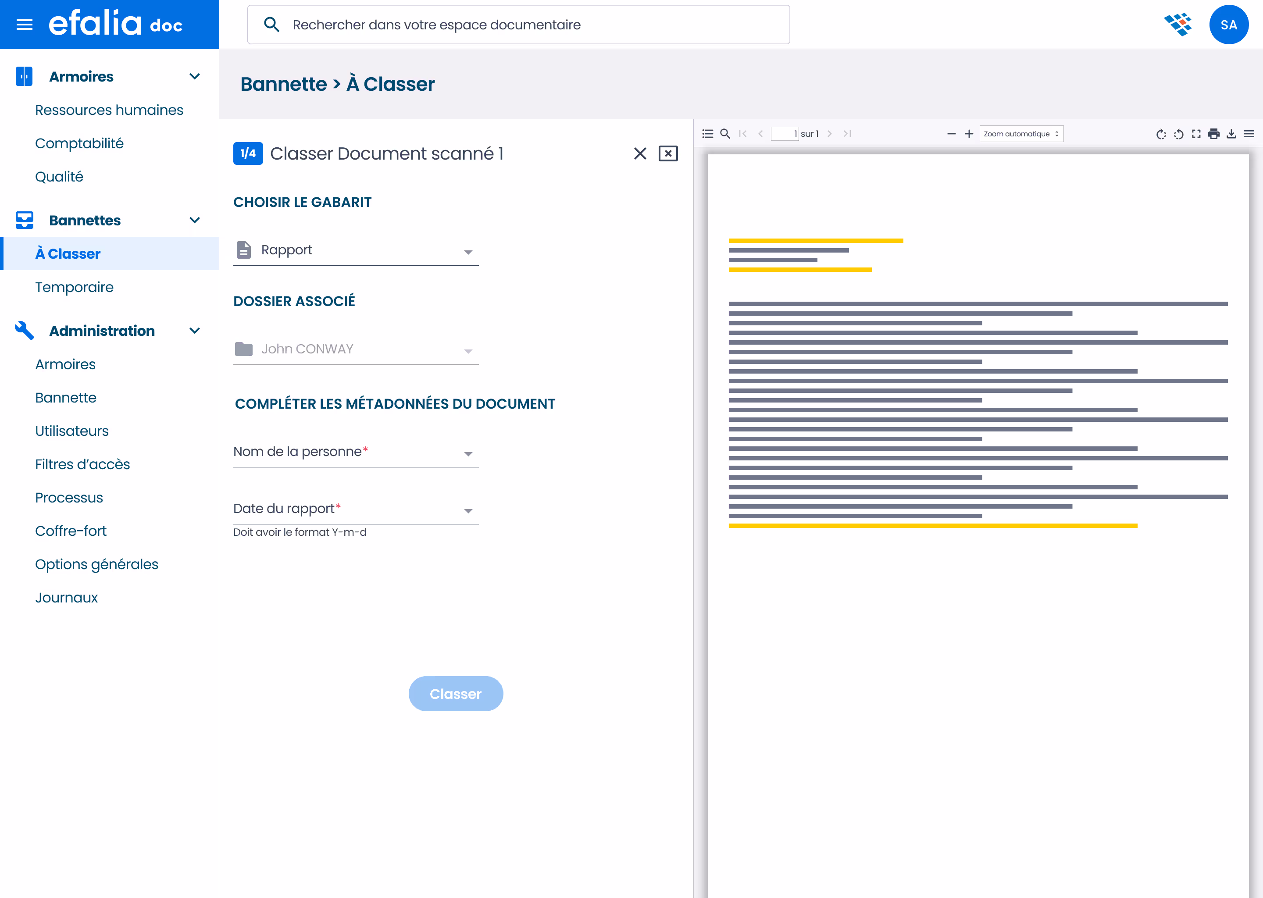The width and height of the screenshot is (1263, 898).
Task: Click Administration section header label
Action: click(102, 331)
